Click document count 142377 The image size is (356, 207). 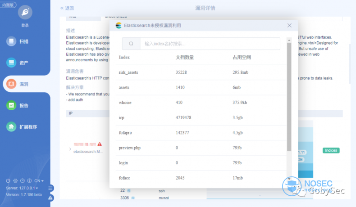pyautogui.click(x=183, y=133)
